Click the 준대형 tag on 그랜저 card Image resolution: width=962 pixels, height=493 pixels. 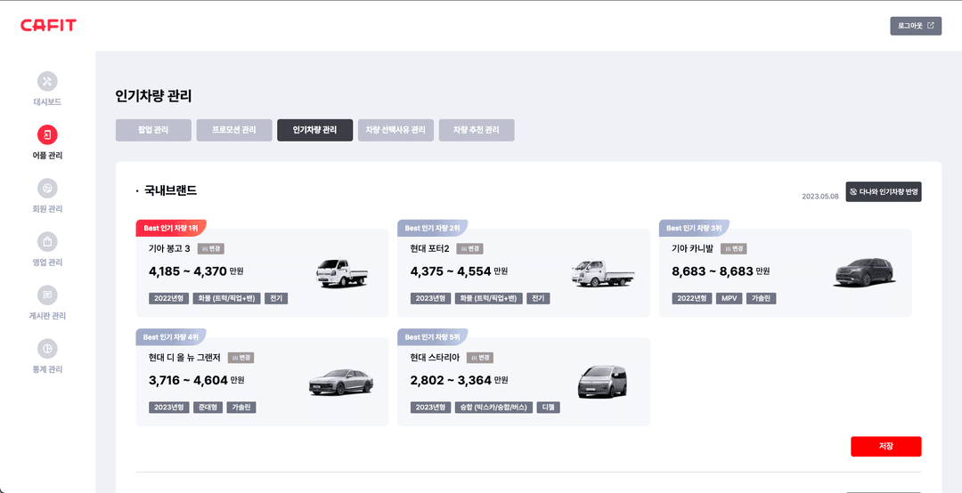[208, 408]
